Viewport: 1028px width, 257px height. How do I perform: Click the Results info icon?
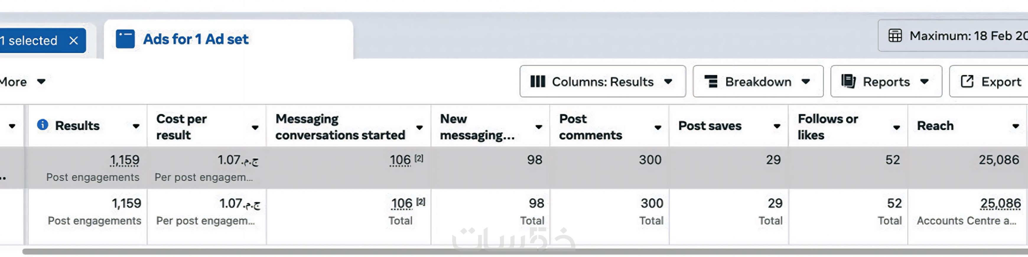pyautogui.click(x=42, y=125)
